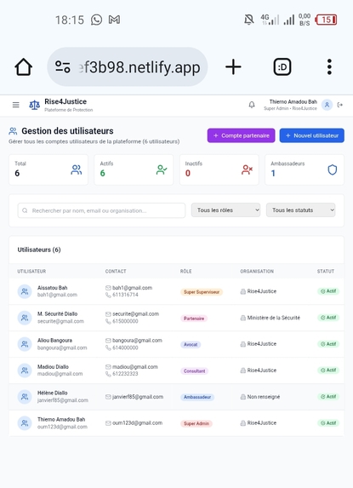
Task: Click the logout icon
Action: tap(340, 105)
